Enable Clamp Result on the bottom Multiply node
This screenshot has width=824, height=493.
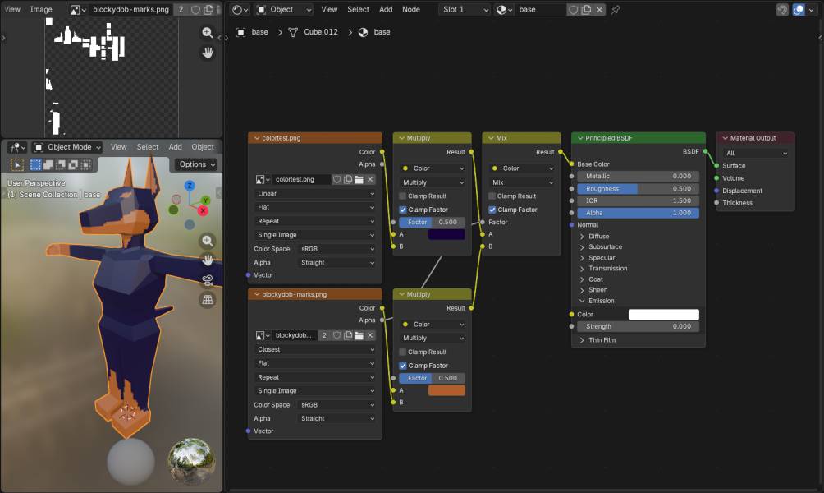pos(403,352)
